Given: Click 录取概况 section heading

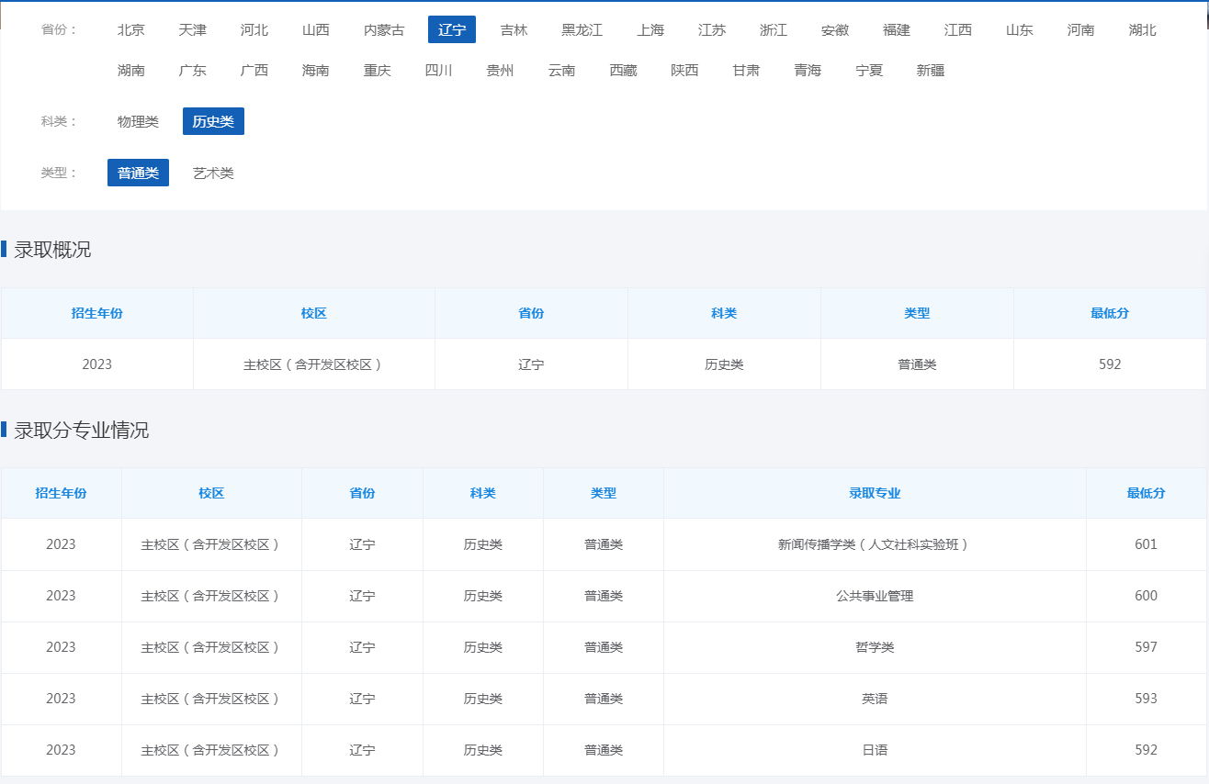Looking at the screenshot, I should 52,250.
